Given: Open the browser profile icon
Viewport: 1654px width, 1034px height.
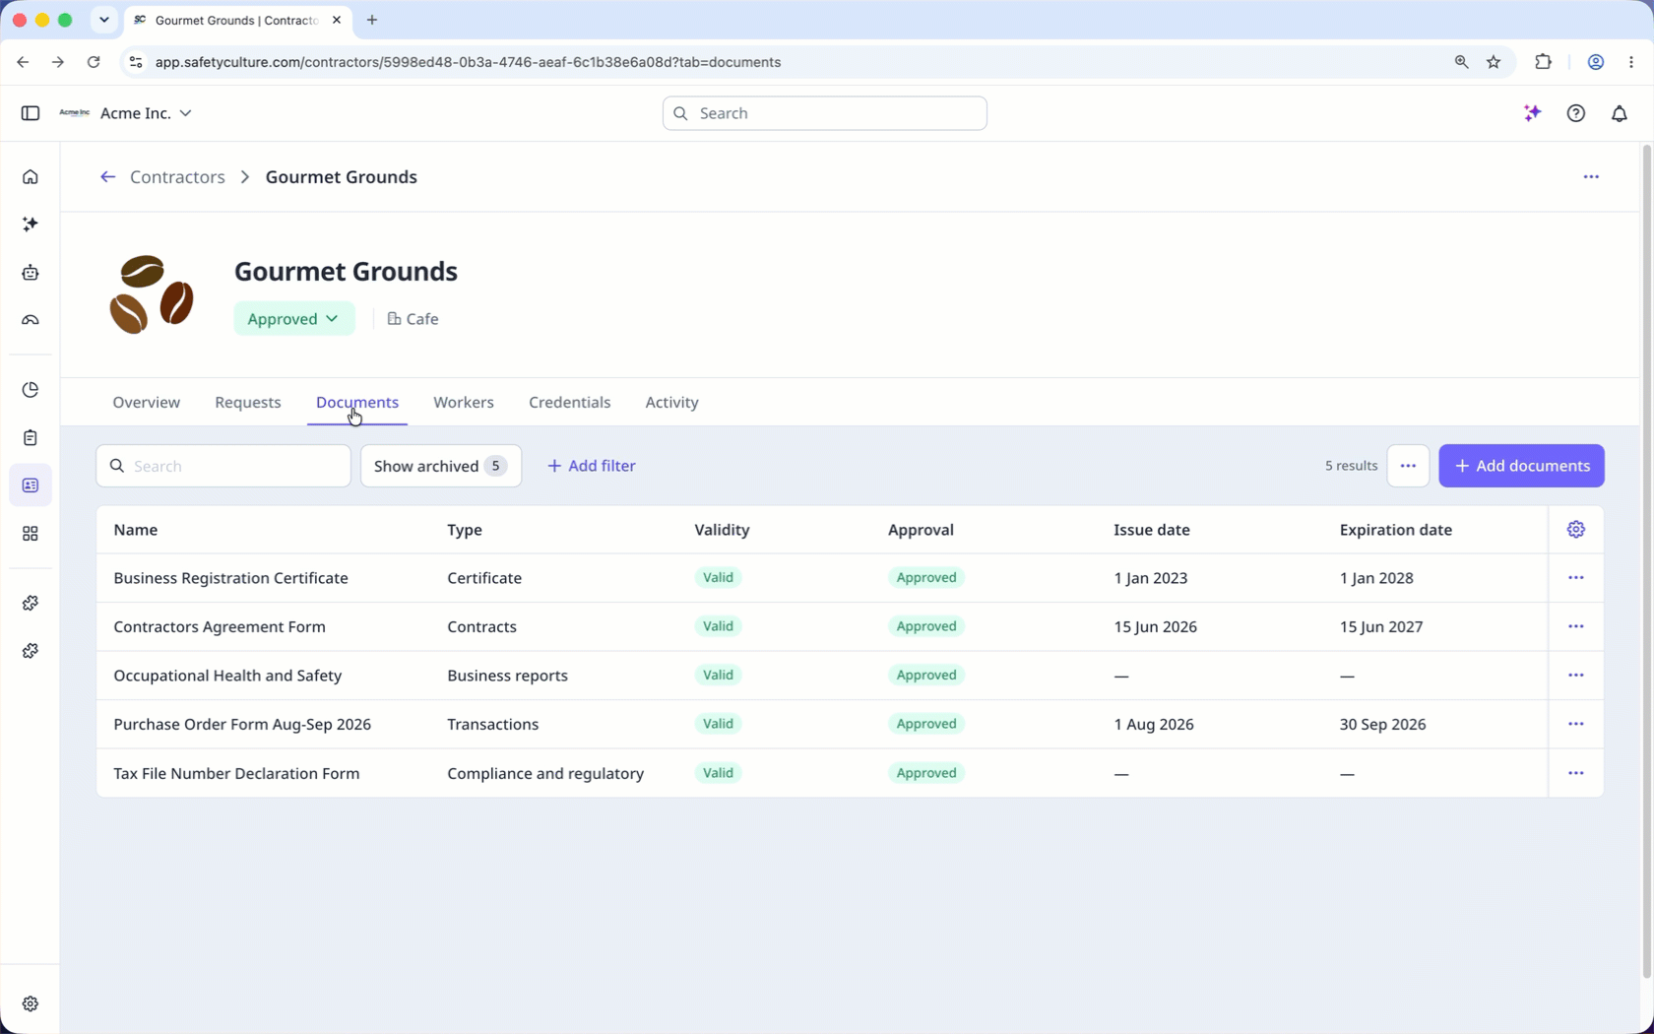Looking at the screenshot, I should (1595, 62).
